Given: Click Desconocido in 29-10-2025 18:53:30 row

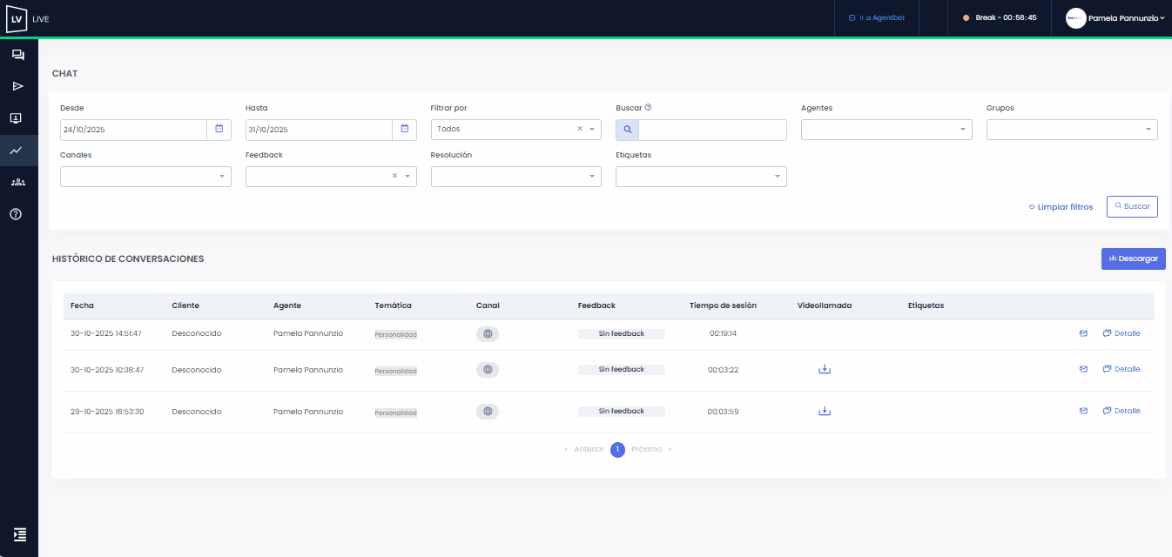Looking at the screenshot, I should coord(197,411).
